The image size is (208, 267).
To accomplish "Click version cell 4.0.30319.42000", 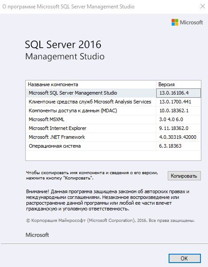I will click(178, 137).
